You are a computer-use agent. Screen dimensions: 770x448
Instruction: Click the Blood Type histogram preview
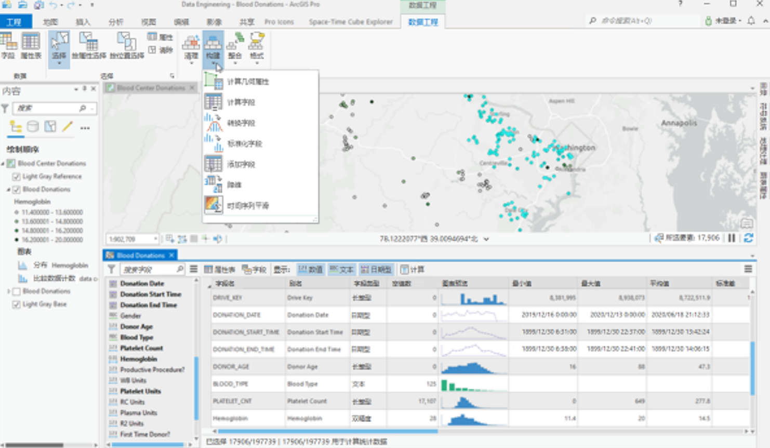click(474, 384)
